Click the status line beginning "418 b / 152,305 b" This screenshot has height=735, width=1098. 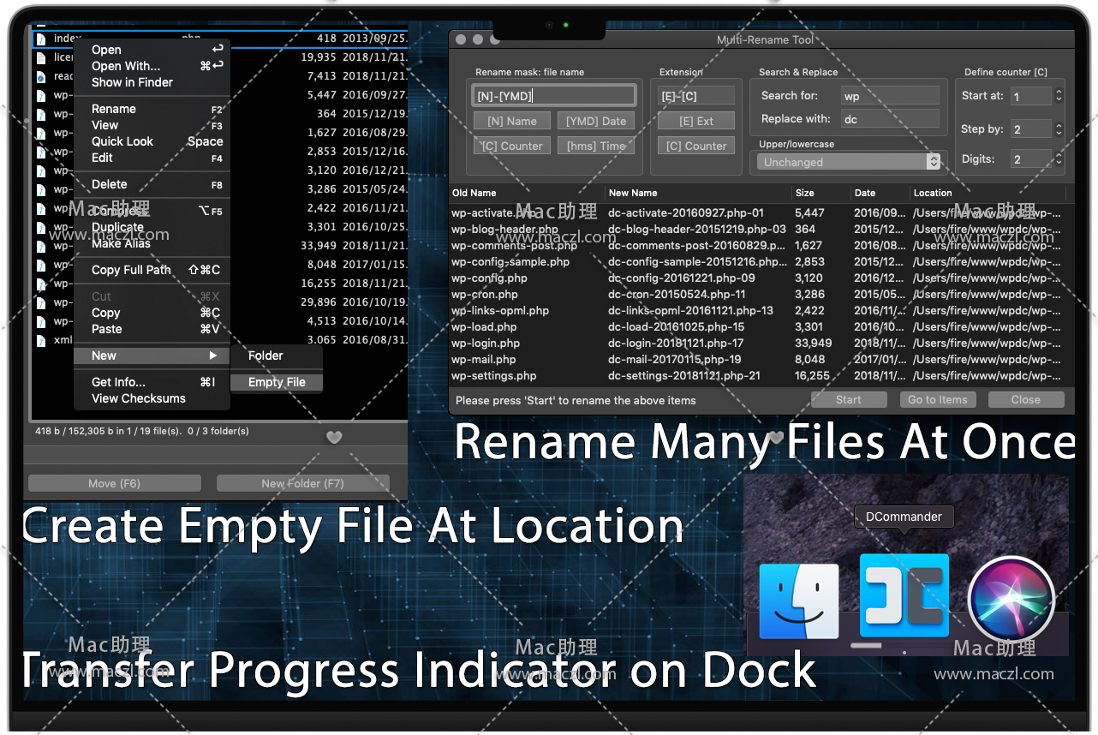(142, 431)
